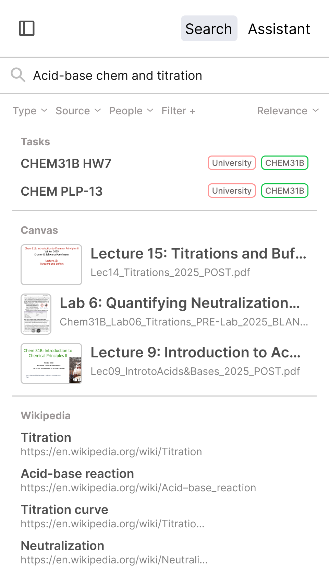
Task: Switch to the Search tab
Action: (x=209, y=29)
